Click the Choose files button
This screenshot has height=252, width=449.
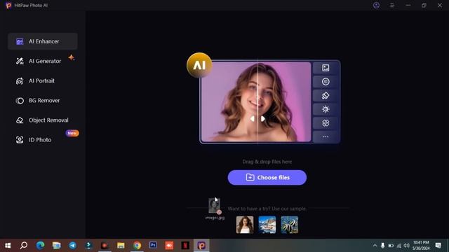click(x=267, y=177)
